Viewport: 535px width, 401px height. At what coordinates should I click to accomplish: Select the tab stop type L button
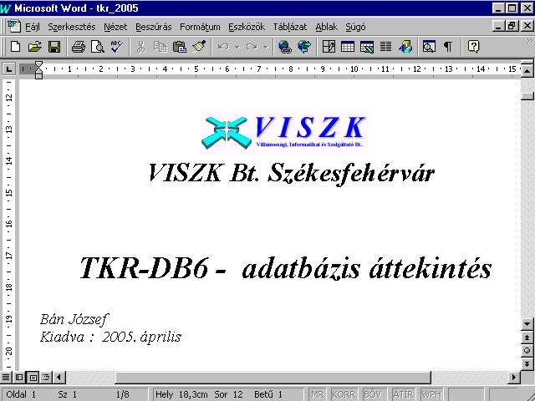(x=8, y=69)
